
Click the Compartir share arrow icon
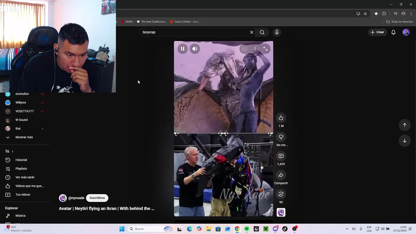(x=281, y=175)
